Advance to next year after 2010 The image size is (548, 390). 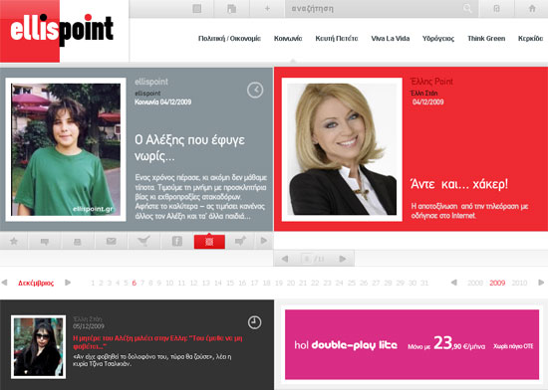pyautogui.click(x=541, y=283)
